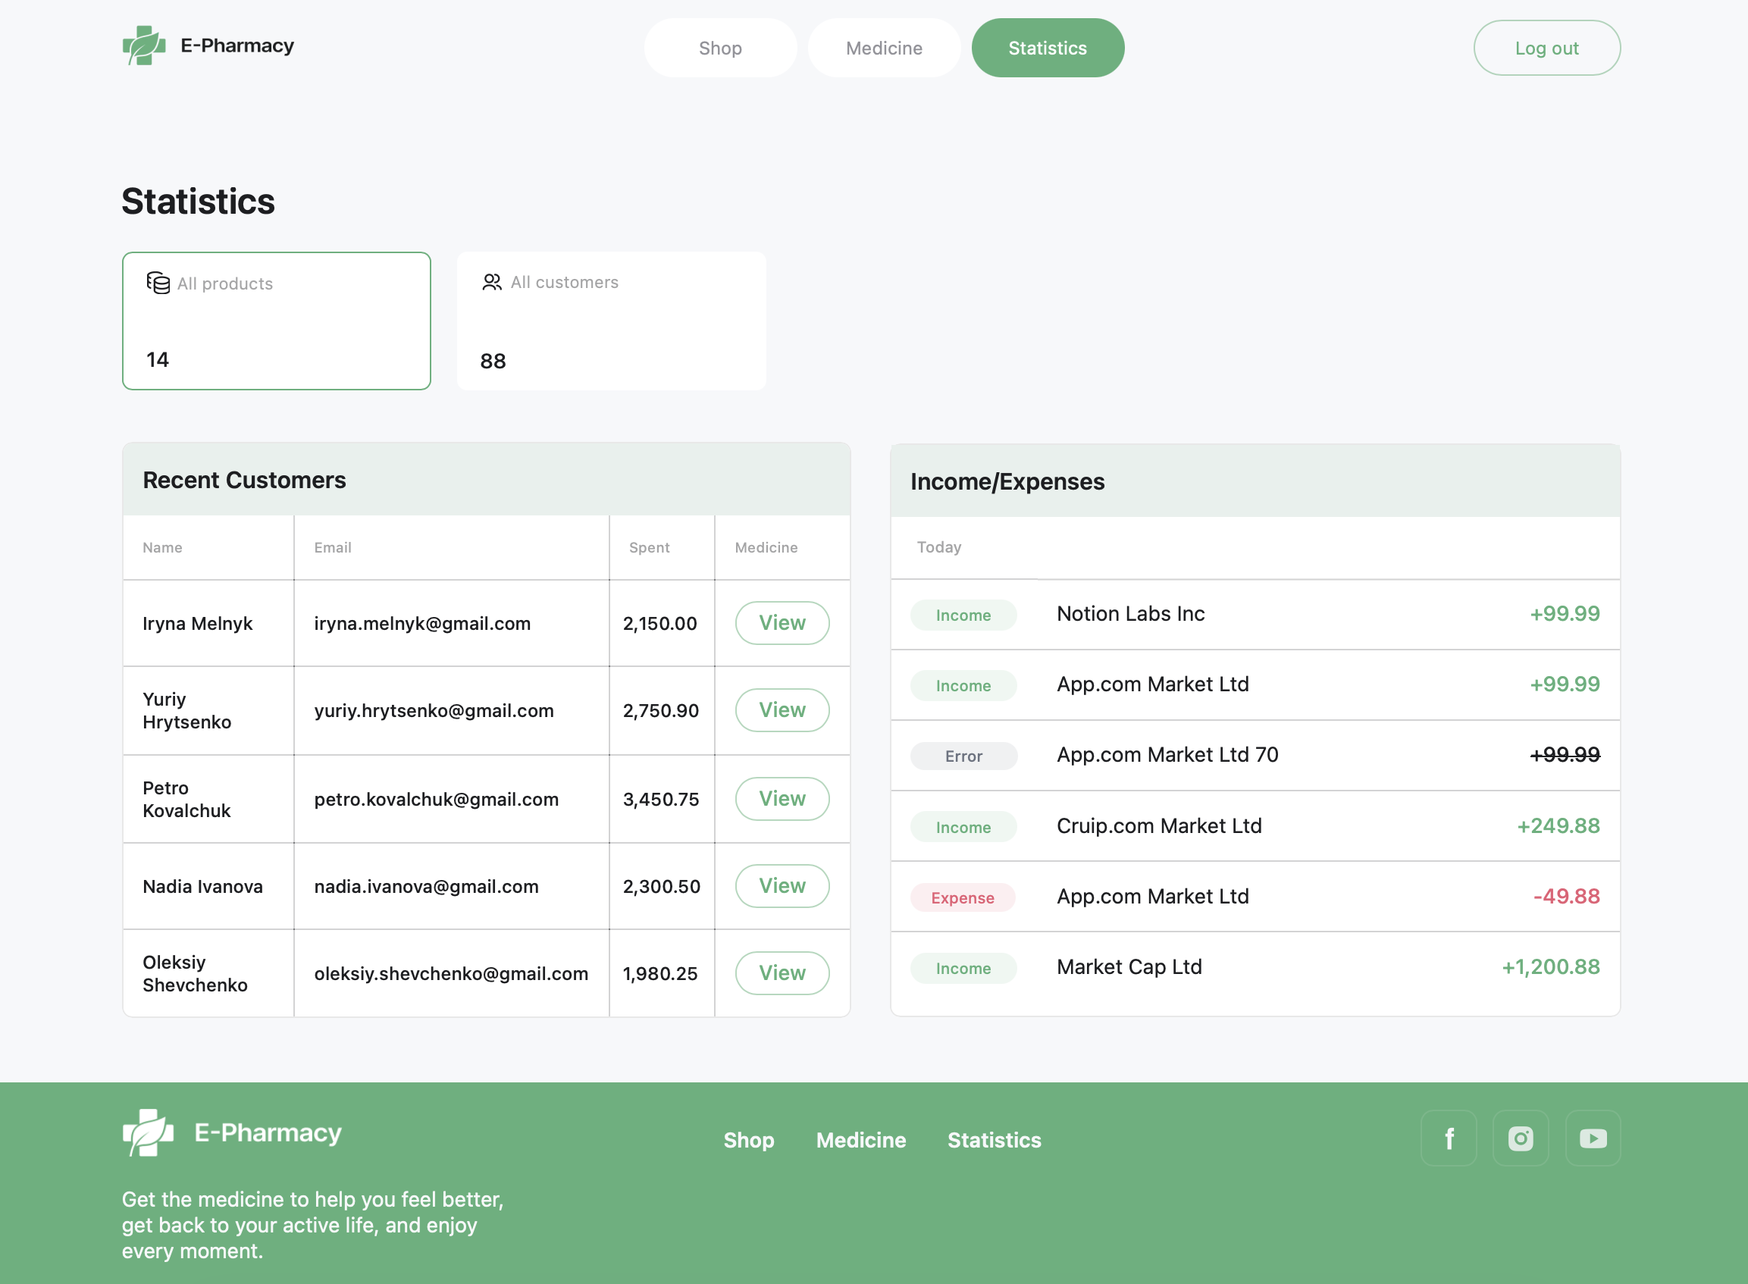The height and width of the screenshot is (1284, 1748).
Task: Open the Instagram footer icon
Action: pyautogui.click(x=1521, y=1138)
